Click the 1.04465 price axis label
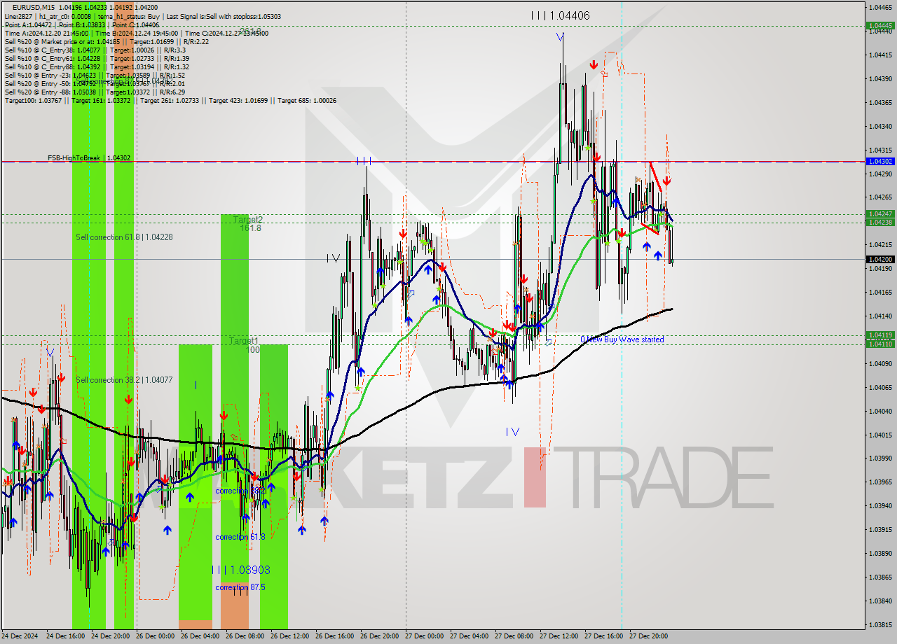Image resolution: width=897 pixels, height=644 pixels. [x=880, y=8]
